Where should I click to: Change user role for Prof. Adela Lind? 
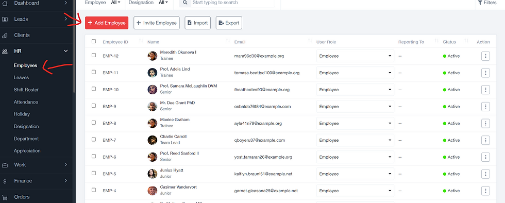click(355, 73)
